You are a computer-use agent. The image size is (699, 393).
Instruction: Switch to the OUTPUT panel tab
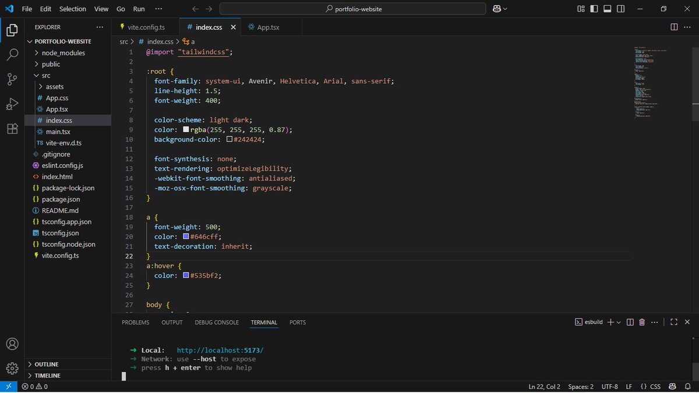tap(172, 322)
